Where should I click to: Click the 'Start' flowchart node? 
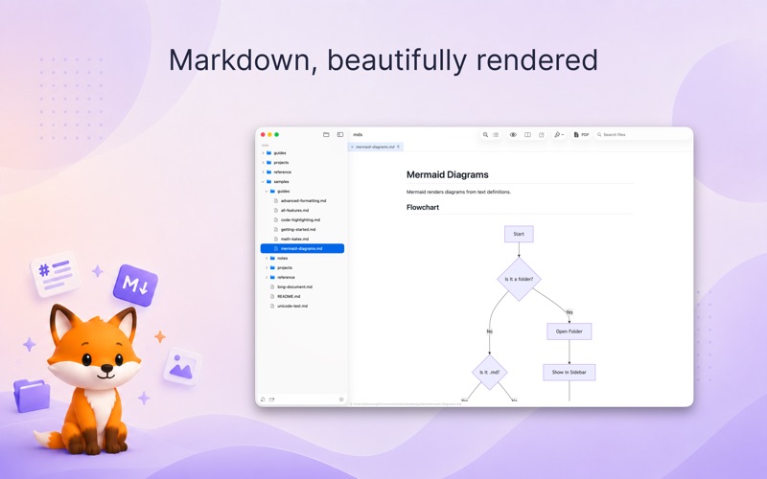tap(519, 234)
